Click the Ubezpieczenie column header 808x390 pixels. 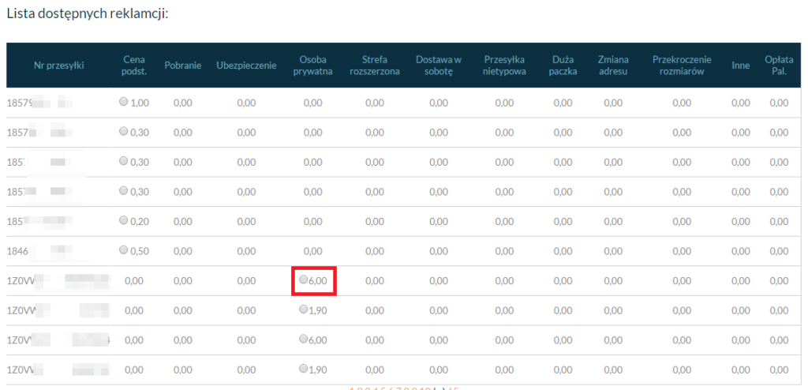pyautogui.click(x=246, y=66)
